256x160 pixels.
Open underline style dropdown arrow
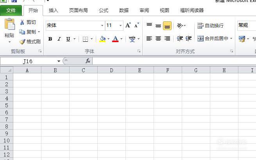click(x=74, y=39)
